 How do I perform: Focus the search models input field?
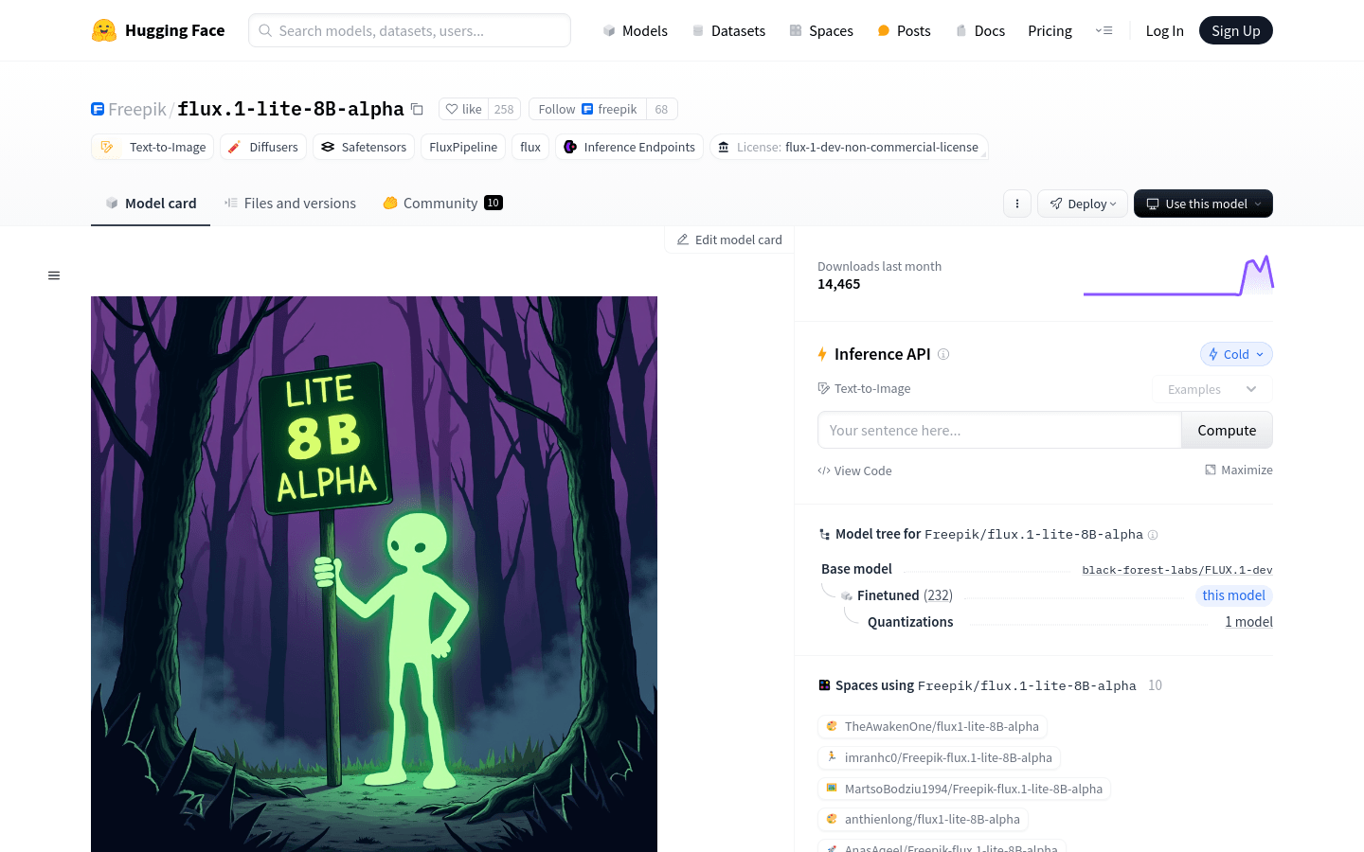(409, 30)
